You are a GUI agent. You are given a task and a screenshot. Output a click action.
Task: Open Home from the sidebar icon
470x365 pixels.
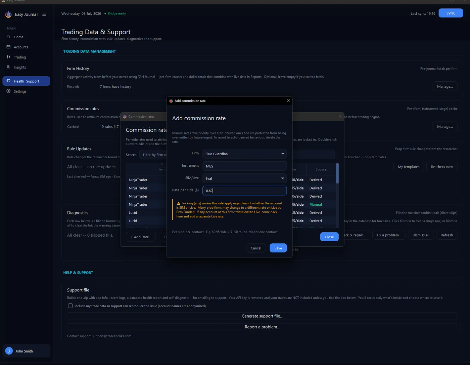pos(8,37)
